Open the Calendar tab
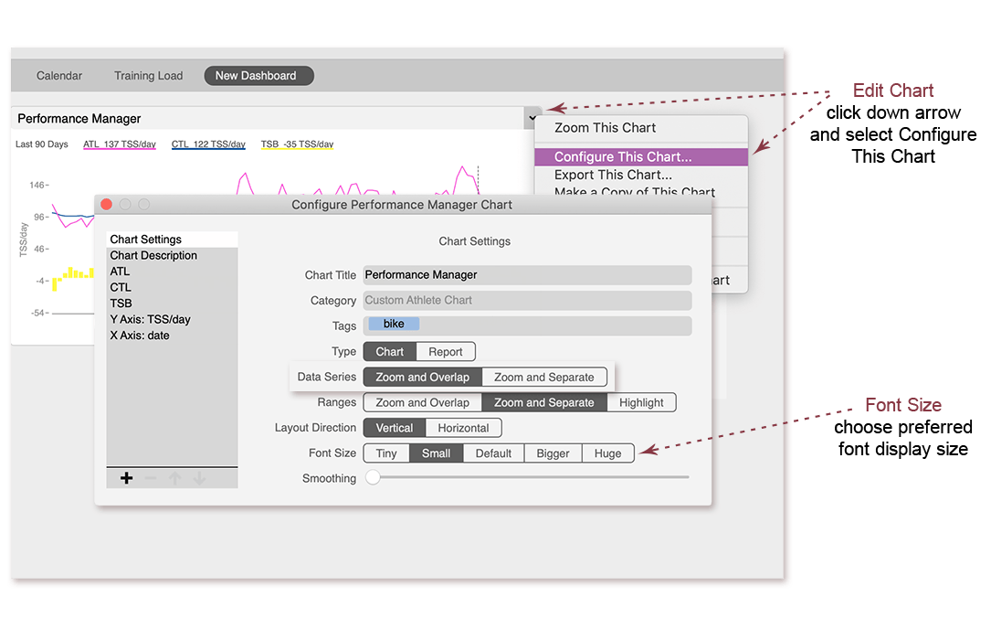 pyautogui.click(x=59, y=76)
